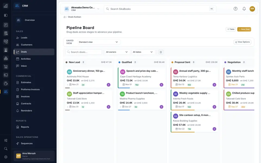
Task: Open the ledger notebook icon in the rail
Action: click(x=6, y=25)
